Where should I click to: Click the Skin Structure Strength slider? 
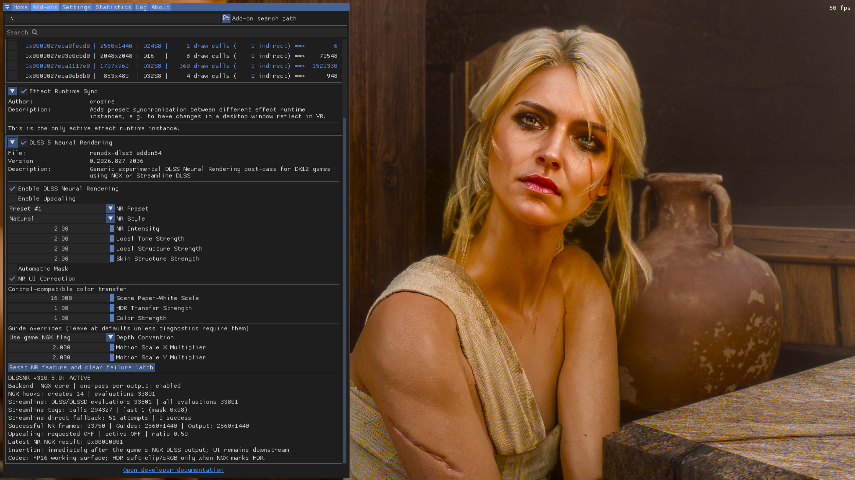tap(61, 259)
